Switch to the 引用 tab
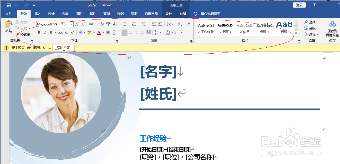Image resolution: width=340 pixels, height=164 pixels. point(79,14)
